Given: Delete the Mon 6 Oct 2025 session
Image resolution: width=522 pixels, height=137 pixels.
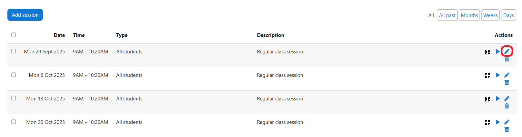Looking at the screenshot, I should point(506,83).
